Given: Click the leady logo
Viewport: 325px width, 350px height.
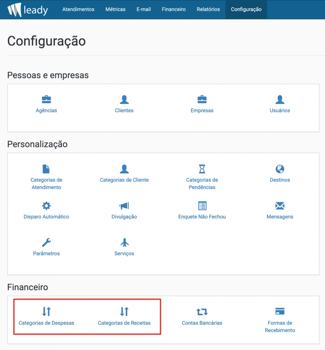Looking at the screenshot, I should 28,10.
